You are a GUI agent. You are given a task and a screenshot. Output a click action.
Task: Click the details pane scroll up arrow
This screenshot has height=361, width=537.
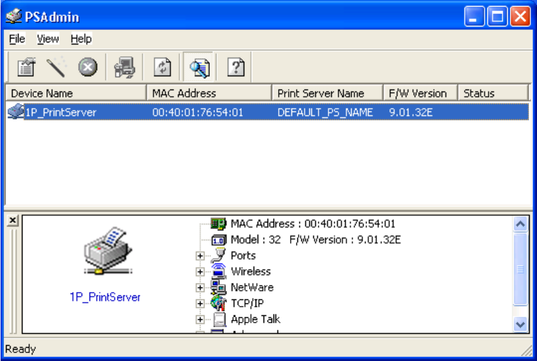click(x=520, y=224)
